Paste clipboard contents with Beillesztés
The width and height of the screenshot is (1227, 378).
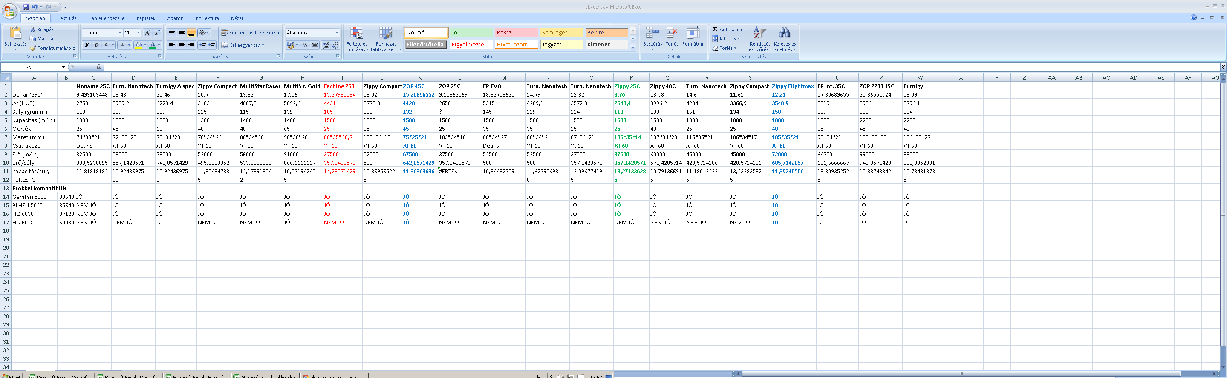(x=16, y=38)
